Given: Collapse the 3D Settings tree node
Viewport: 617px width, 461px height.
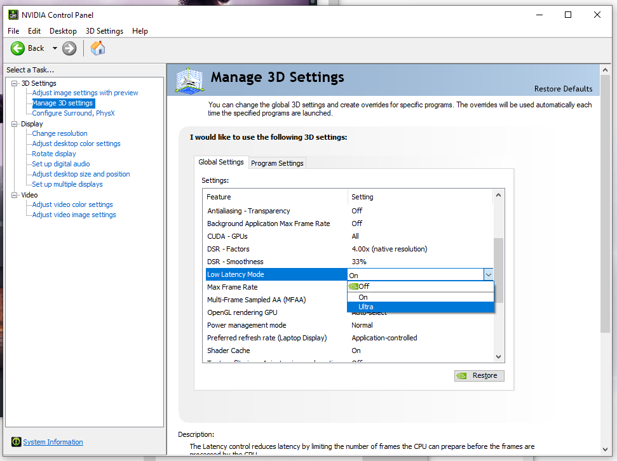Looking at the screenshot, I should pyautogui.click(x=15, y=83).
